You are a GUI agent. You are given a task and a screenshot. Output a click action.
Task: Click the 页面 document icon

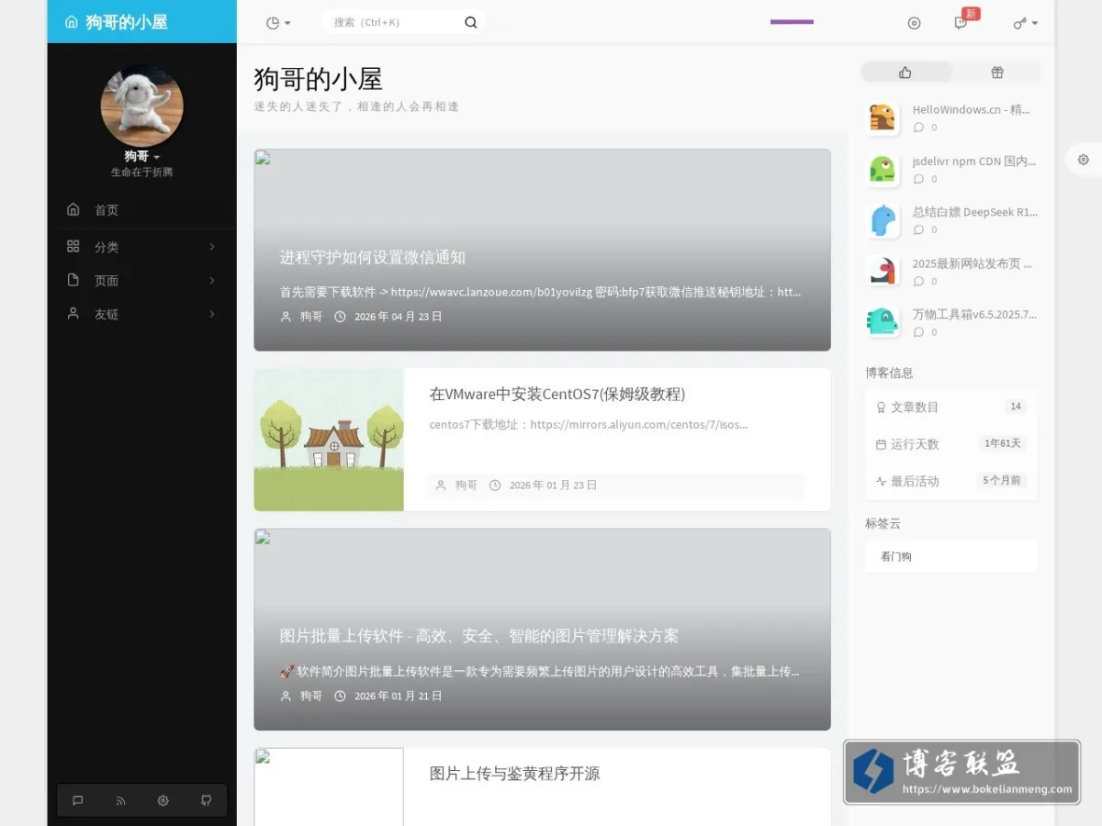click(x=73, y=280)
